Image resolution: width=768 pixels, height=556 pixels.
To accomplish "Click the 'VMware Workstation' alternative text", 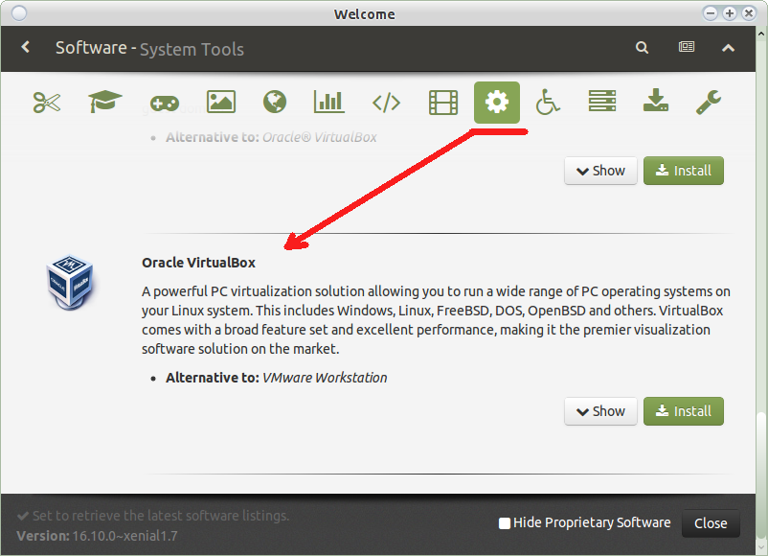I will pyautogui.click(x=325, y=378).
